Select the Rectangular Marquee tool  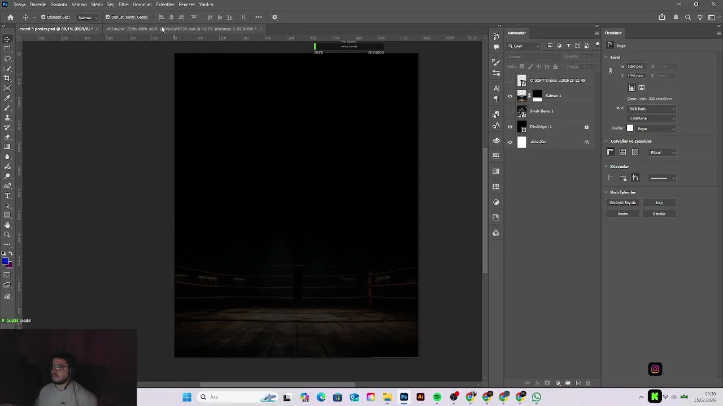pos(7,49)
